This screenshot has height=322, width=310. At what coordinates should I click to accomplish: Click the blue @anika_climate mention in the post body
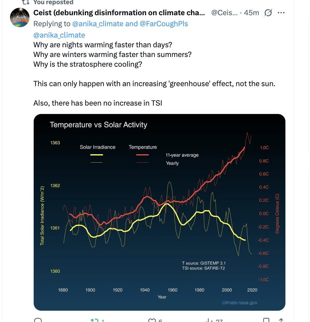(59, 35)
